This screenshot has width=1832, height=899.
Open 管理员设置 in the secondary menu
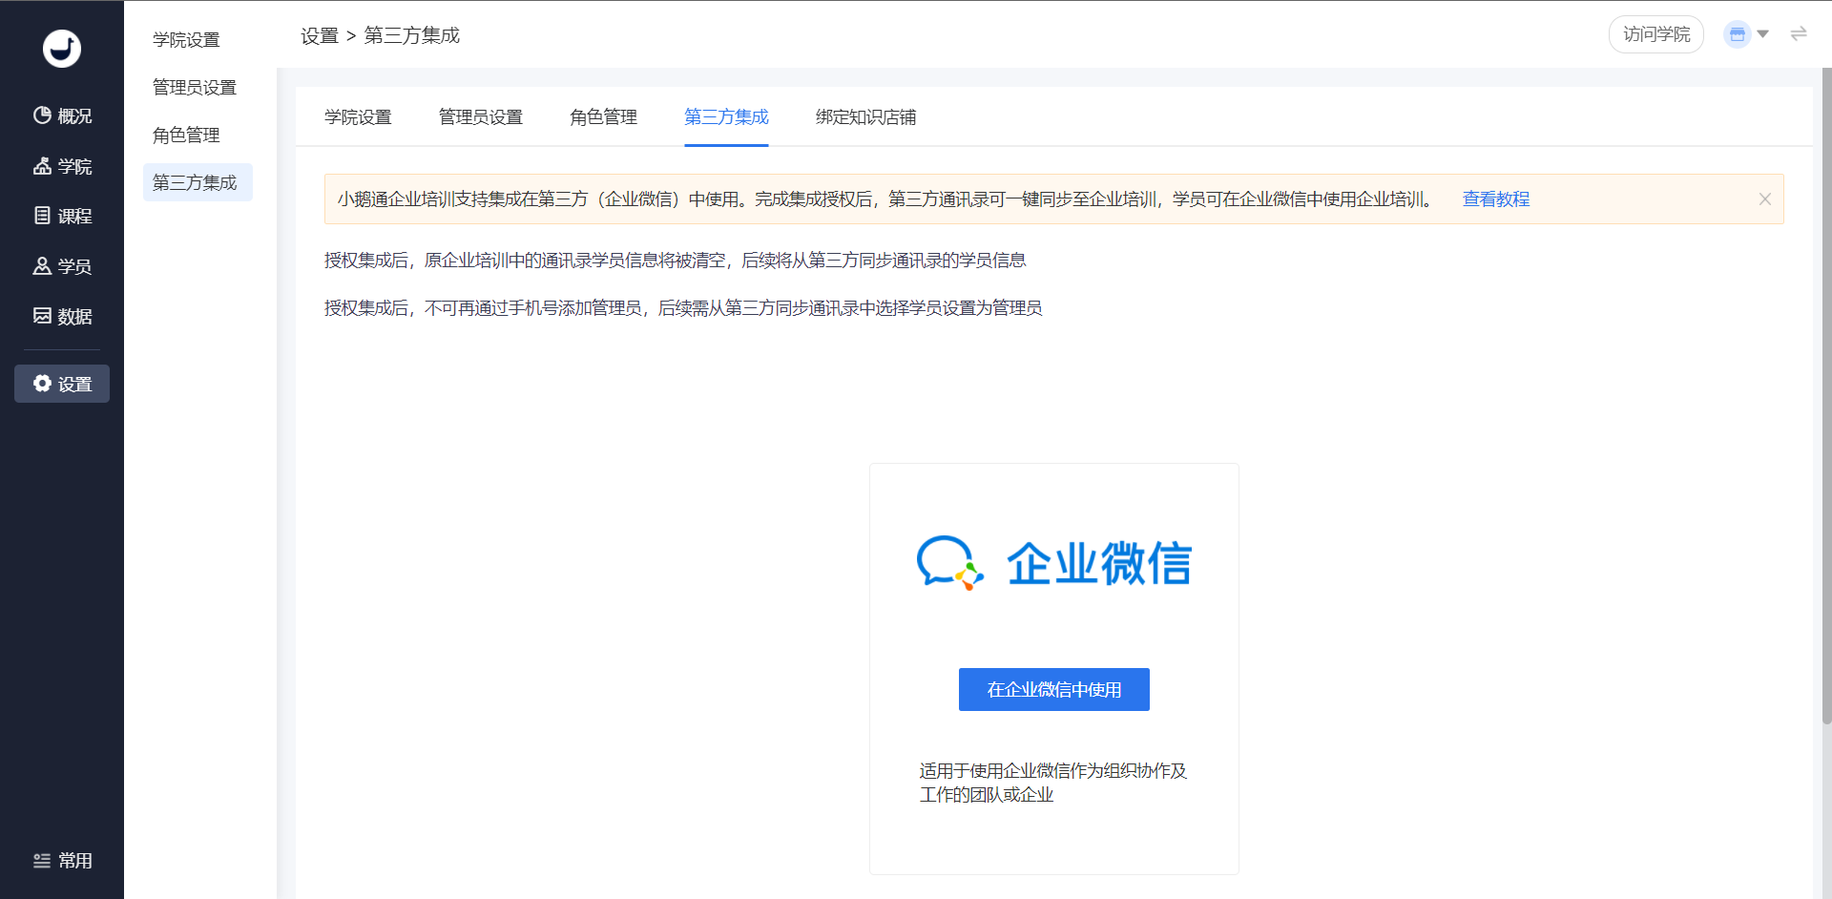[195, 88]
